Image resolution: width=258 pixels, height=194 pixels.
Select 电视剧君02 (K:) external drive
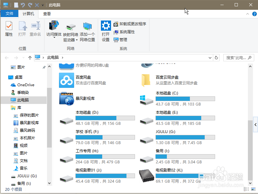pos(177,176)
